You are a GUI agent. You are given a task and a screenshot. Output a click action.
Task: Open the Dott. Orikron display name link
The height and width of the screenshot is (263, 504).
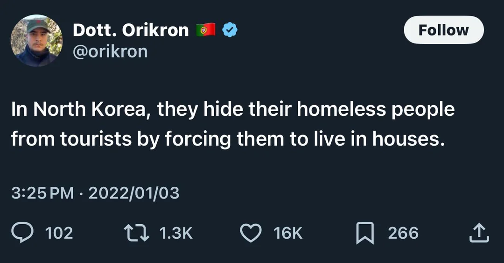click(x=131, y=30)
